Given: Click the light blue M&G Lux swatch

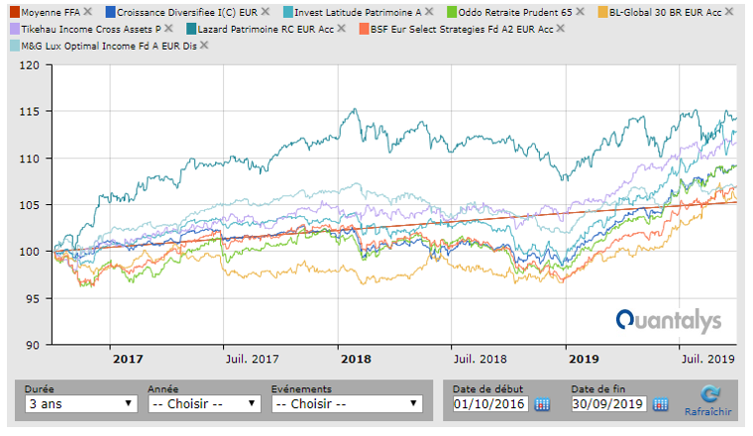Looking at the screenshot, I should point(15,46).
